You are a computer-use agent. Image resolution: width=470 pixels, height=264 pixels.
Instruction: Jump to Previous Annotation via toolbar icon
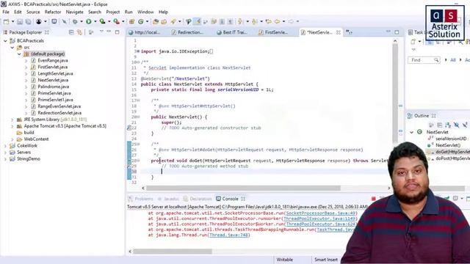[255, 21]
